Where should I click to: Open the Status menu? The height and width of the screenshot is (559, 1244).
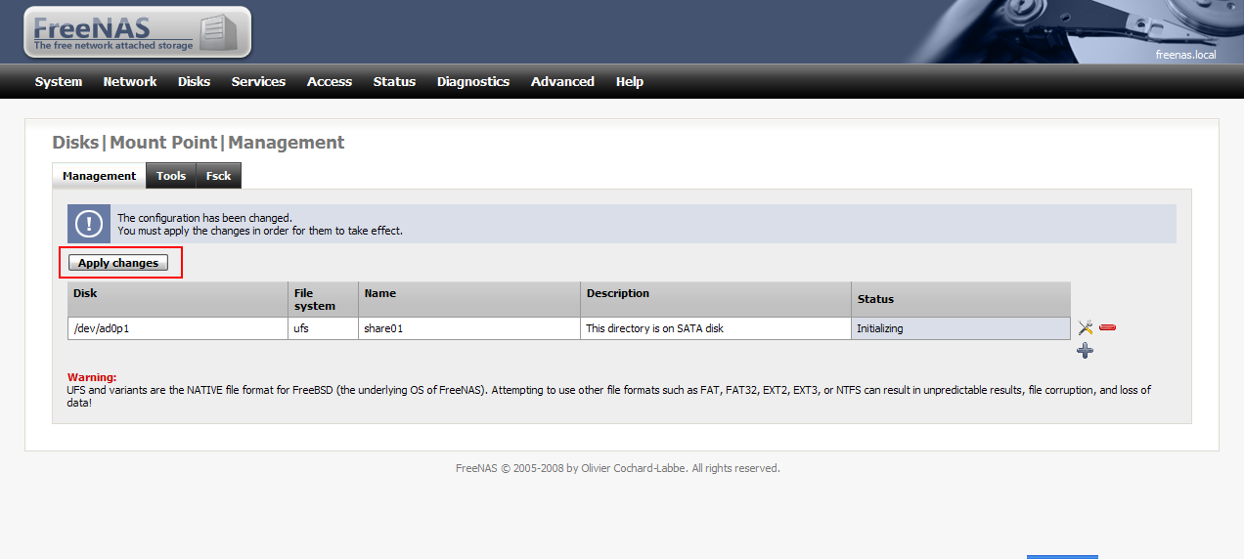tap(394, 82)
